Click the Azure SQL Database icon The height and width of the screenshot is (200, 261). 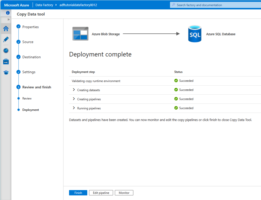[195, 34]
